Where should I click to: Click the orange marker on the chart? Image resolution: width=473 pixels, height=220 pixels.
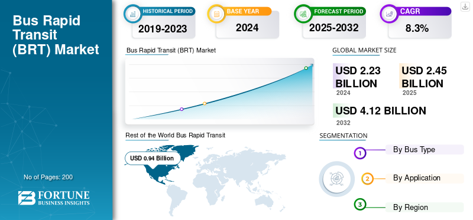click(x=205, y=103)
